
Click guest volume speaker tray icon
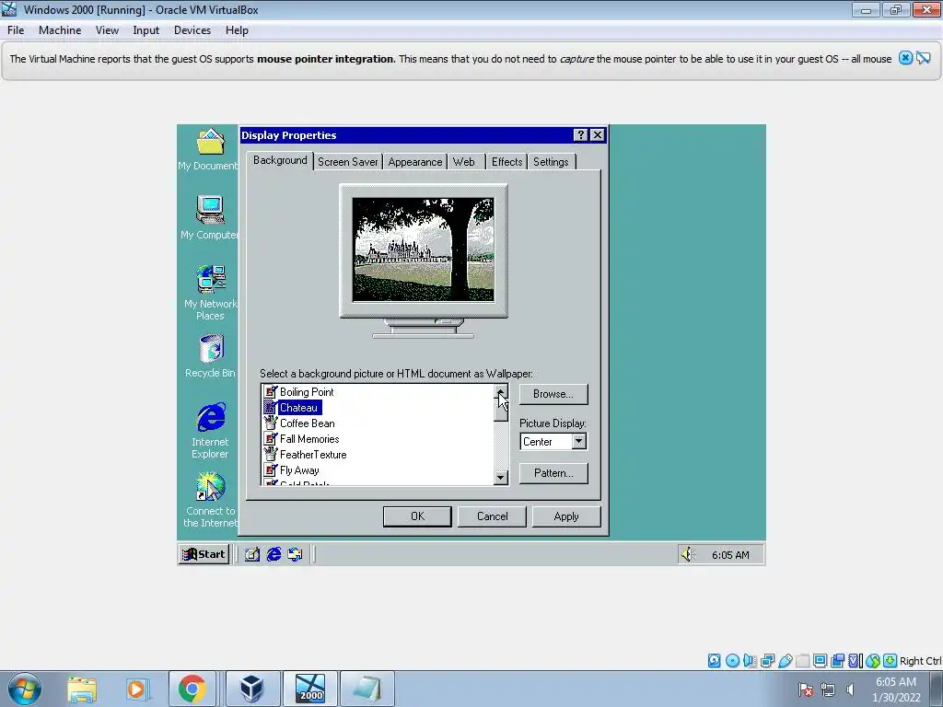click(x=687, y=554)
